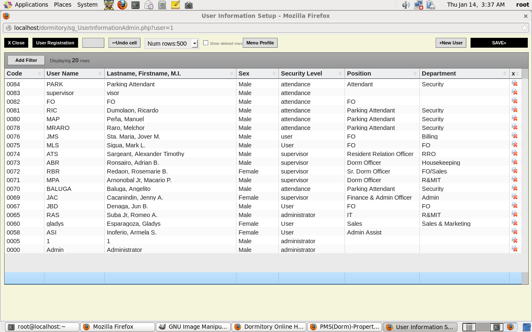Expand the Num rows dropdown
Viewport: 532px width, 332px height.
195,44
